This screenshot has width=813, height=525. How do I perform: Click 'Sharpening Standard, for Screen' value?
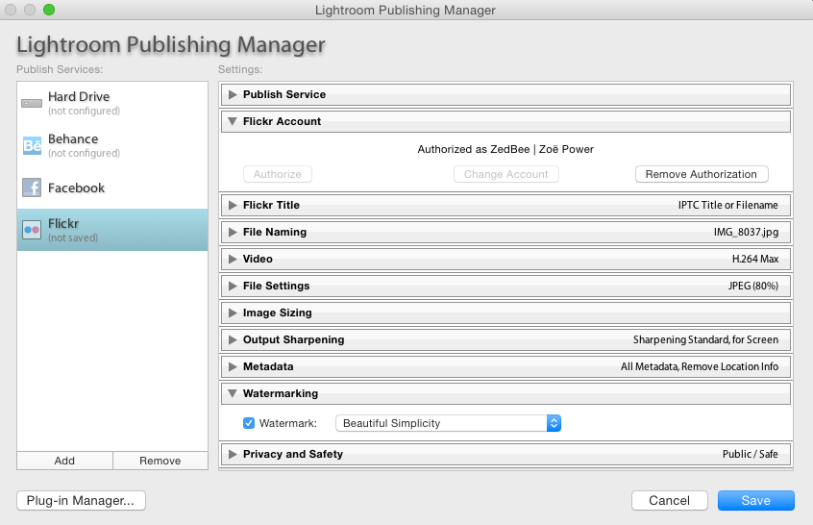[x=705, y=339]
